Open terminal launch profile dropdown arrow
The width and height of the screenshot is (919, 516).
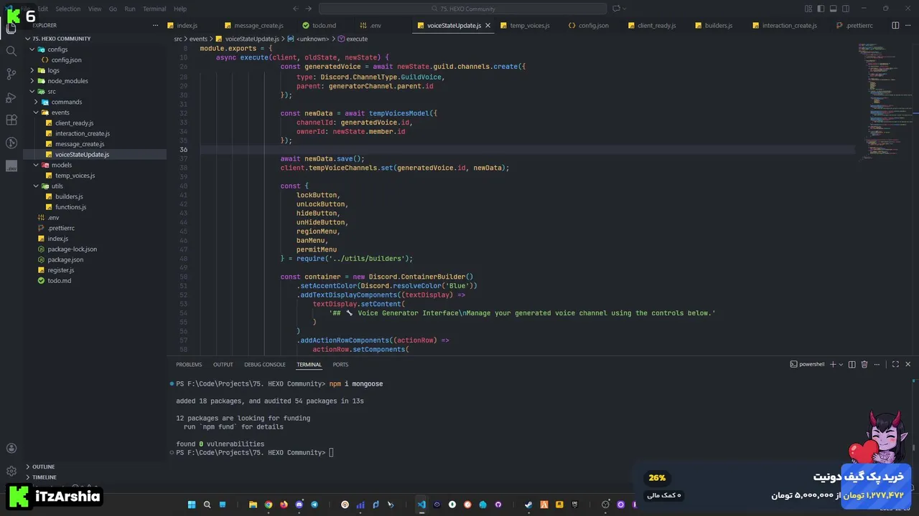point(841,364)
